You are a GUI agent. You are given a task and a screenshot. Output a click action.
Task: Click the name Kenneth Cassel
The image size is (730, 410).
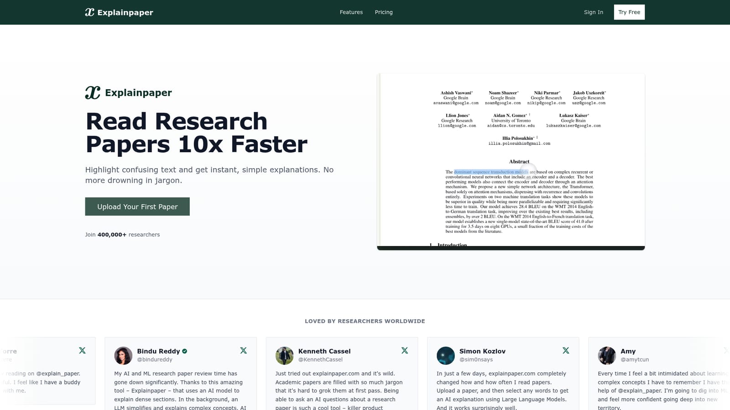click(324, 351)
